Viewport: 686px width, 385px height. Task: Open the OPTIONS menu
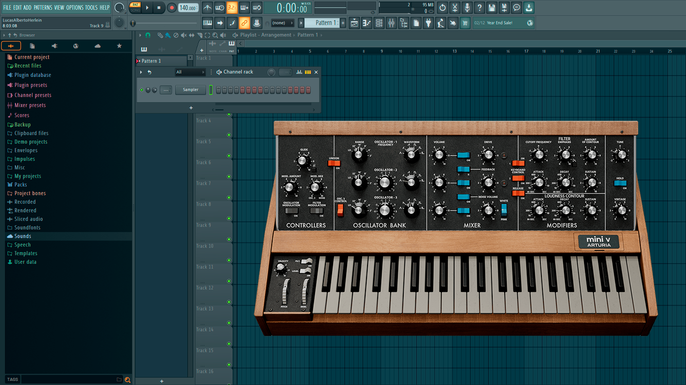tap(75, 8)
